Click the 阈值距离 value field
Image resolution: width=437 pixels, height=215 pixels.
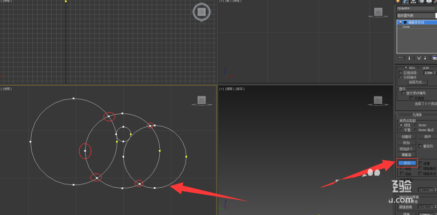[426, 207]
